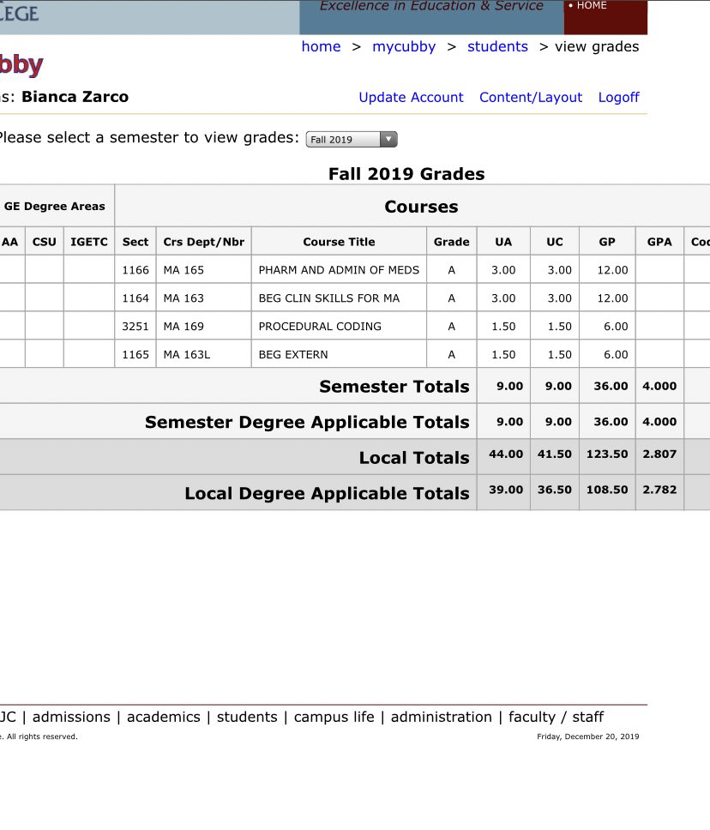This screenshot has width=710, height=830.
Task: Click the GE Degree Areas heading
Action: click(x=55, y=206)
